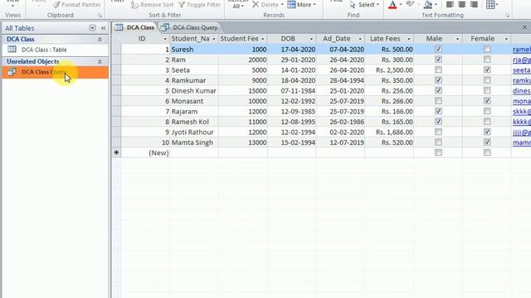Open Text Formatting dialog launcher
This screenshot has height=298, width=531.
(x=507, y=16)
